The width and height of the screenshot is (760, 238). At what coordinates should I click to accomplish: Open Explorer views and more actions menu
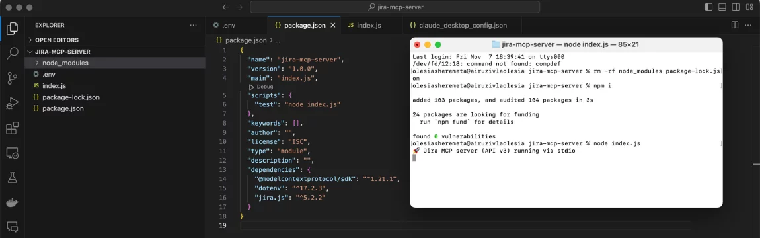pos(194,25)
